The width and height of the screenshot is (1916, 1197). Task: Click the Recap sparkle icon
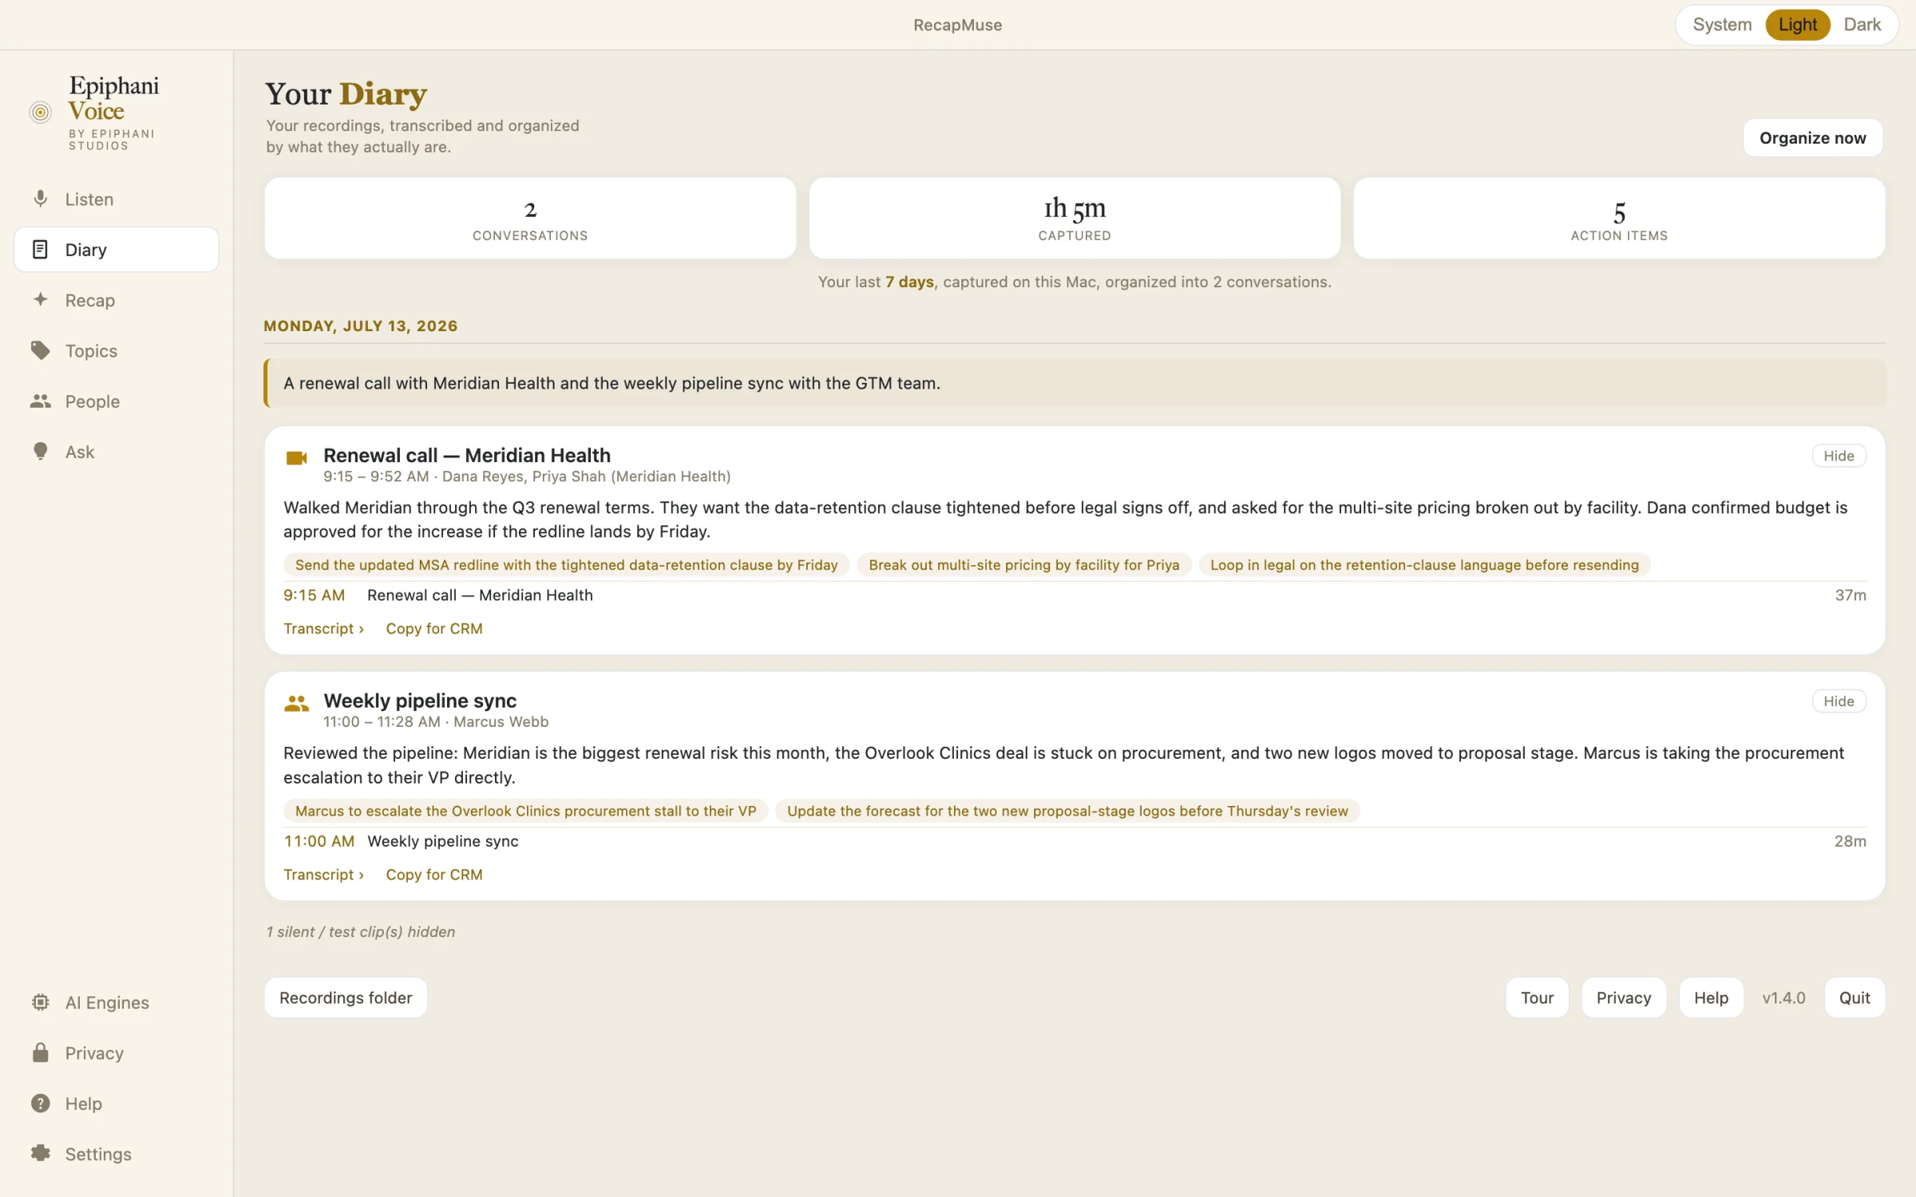pyautogui.click(x=40, y=299)
